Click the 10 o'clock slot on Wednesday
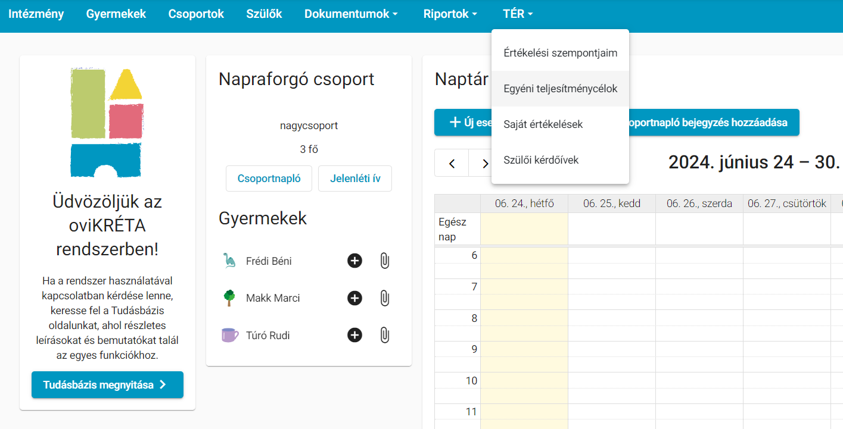This screenshot has width=843, height=429. coord(699,381)
